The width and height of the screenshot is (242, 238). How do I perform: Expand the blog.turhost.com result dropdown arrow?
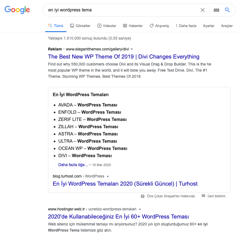coord(108,176)
